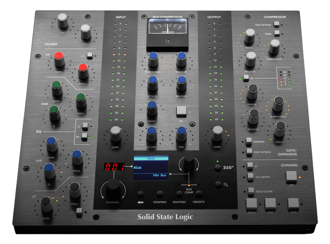Click the bus compressor MIX knob
This screenshot has height=244, width=330.
tap(182, 134)
